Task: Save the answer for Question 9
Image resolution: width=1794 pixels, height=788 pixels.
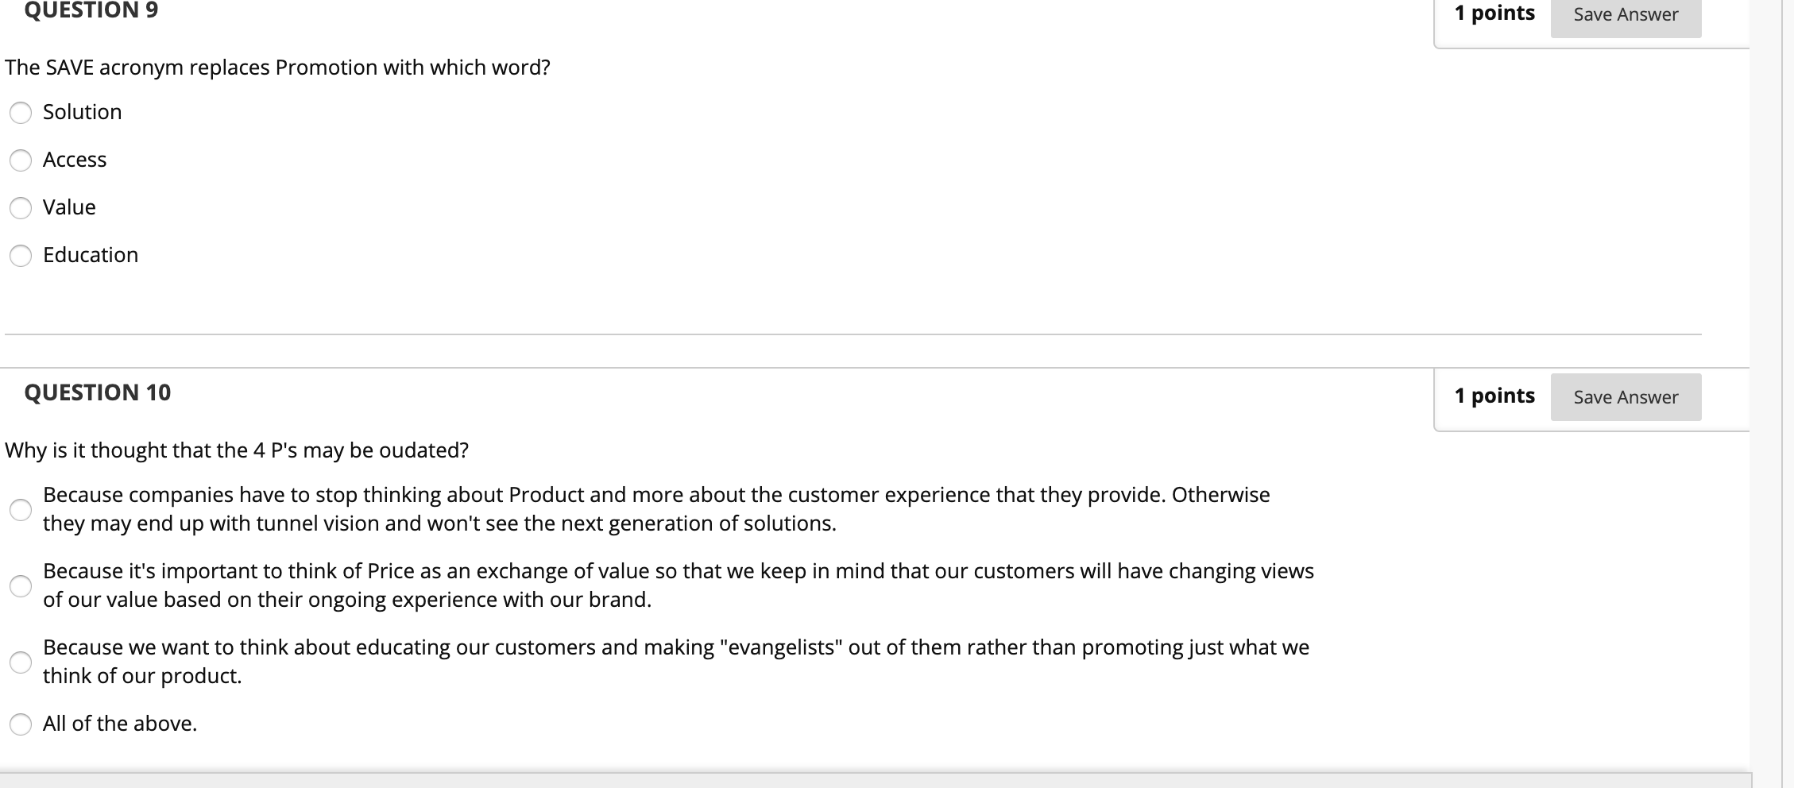Action: pos(1626,15)
